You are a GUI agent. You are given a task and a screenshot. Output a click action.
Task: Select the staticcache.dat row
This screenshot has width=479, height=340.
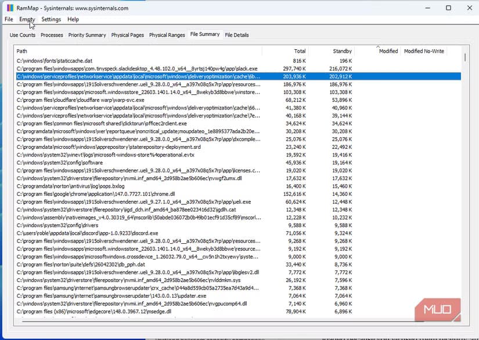(238, 61)
